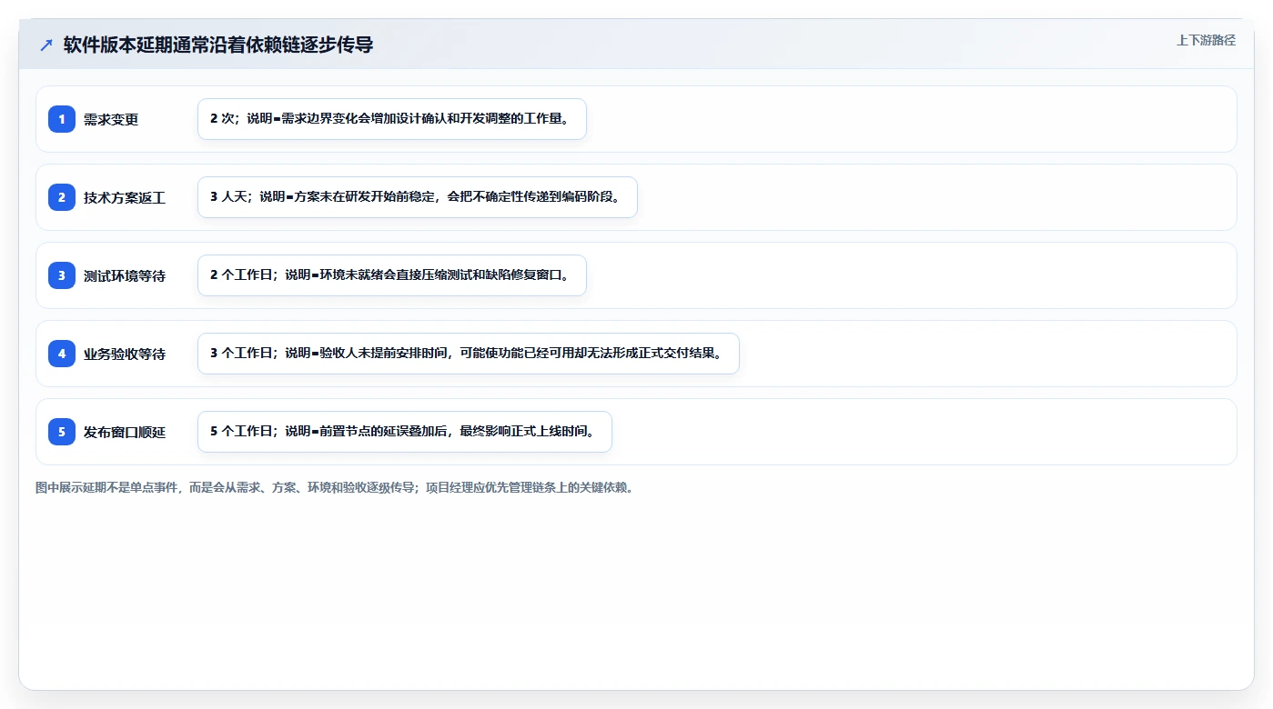Viewport: 1273px width, 709px height.
Task: Select step number 3 badge
Action: tap(62, 275)
